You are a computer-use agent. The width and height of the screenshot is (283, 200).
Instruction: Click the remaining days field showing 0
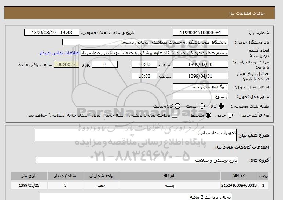point(105,64)
